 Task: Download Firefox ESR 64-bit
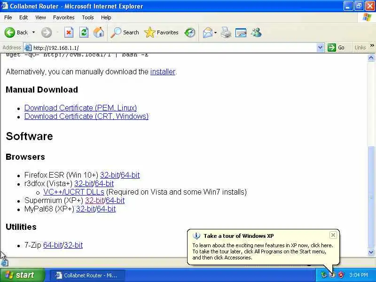point(130,175)
